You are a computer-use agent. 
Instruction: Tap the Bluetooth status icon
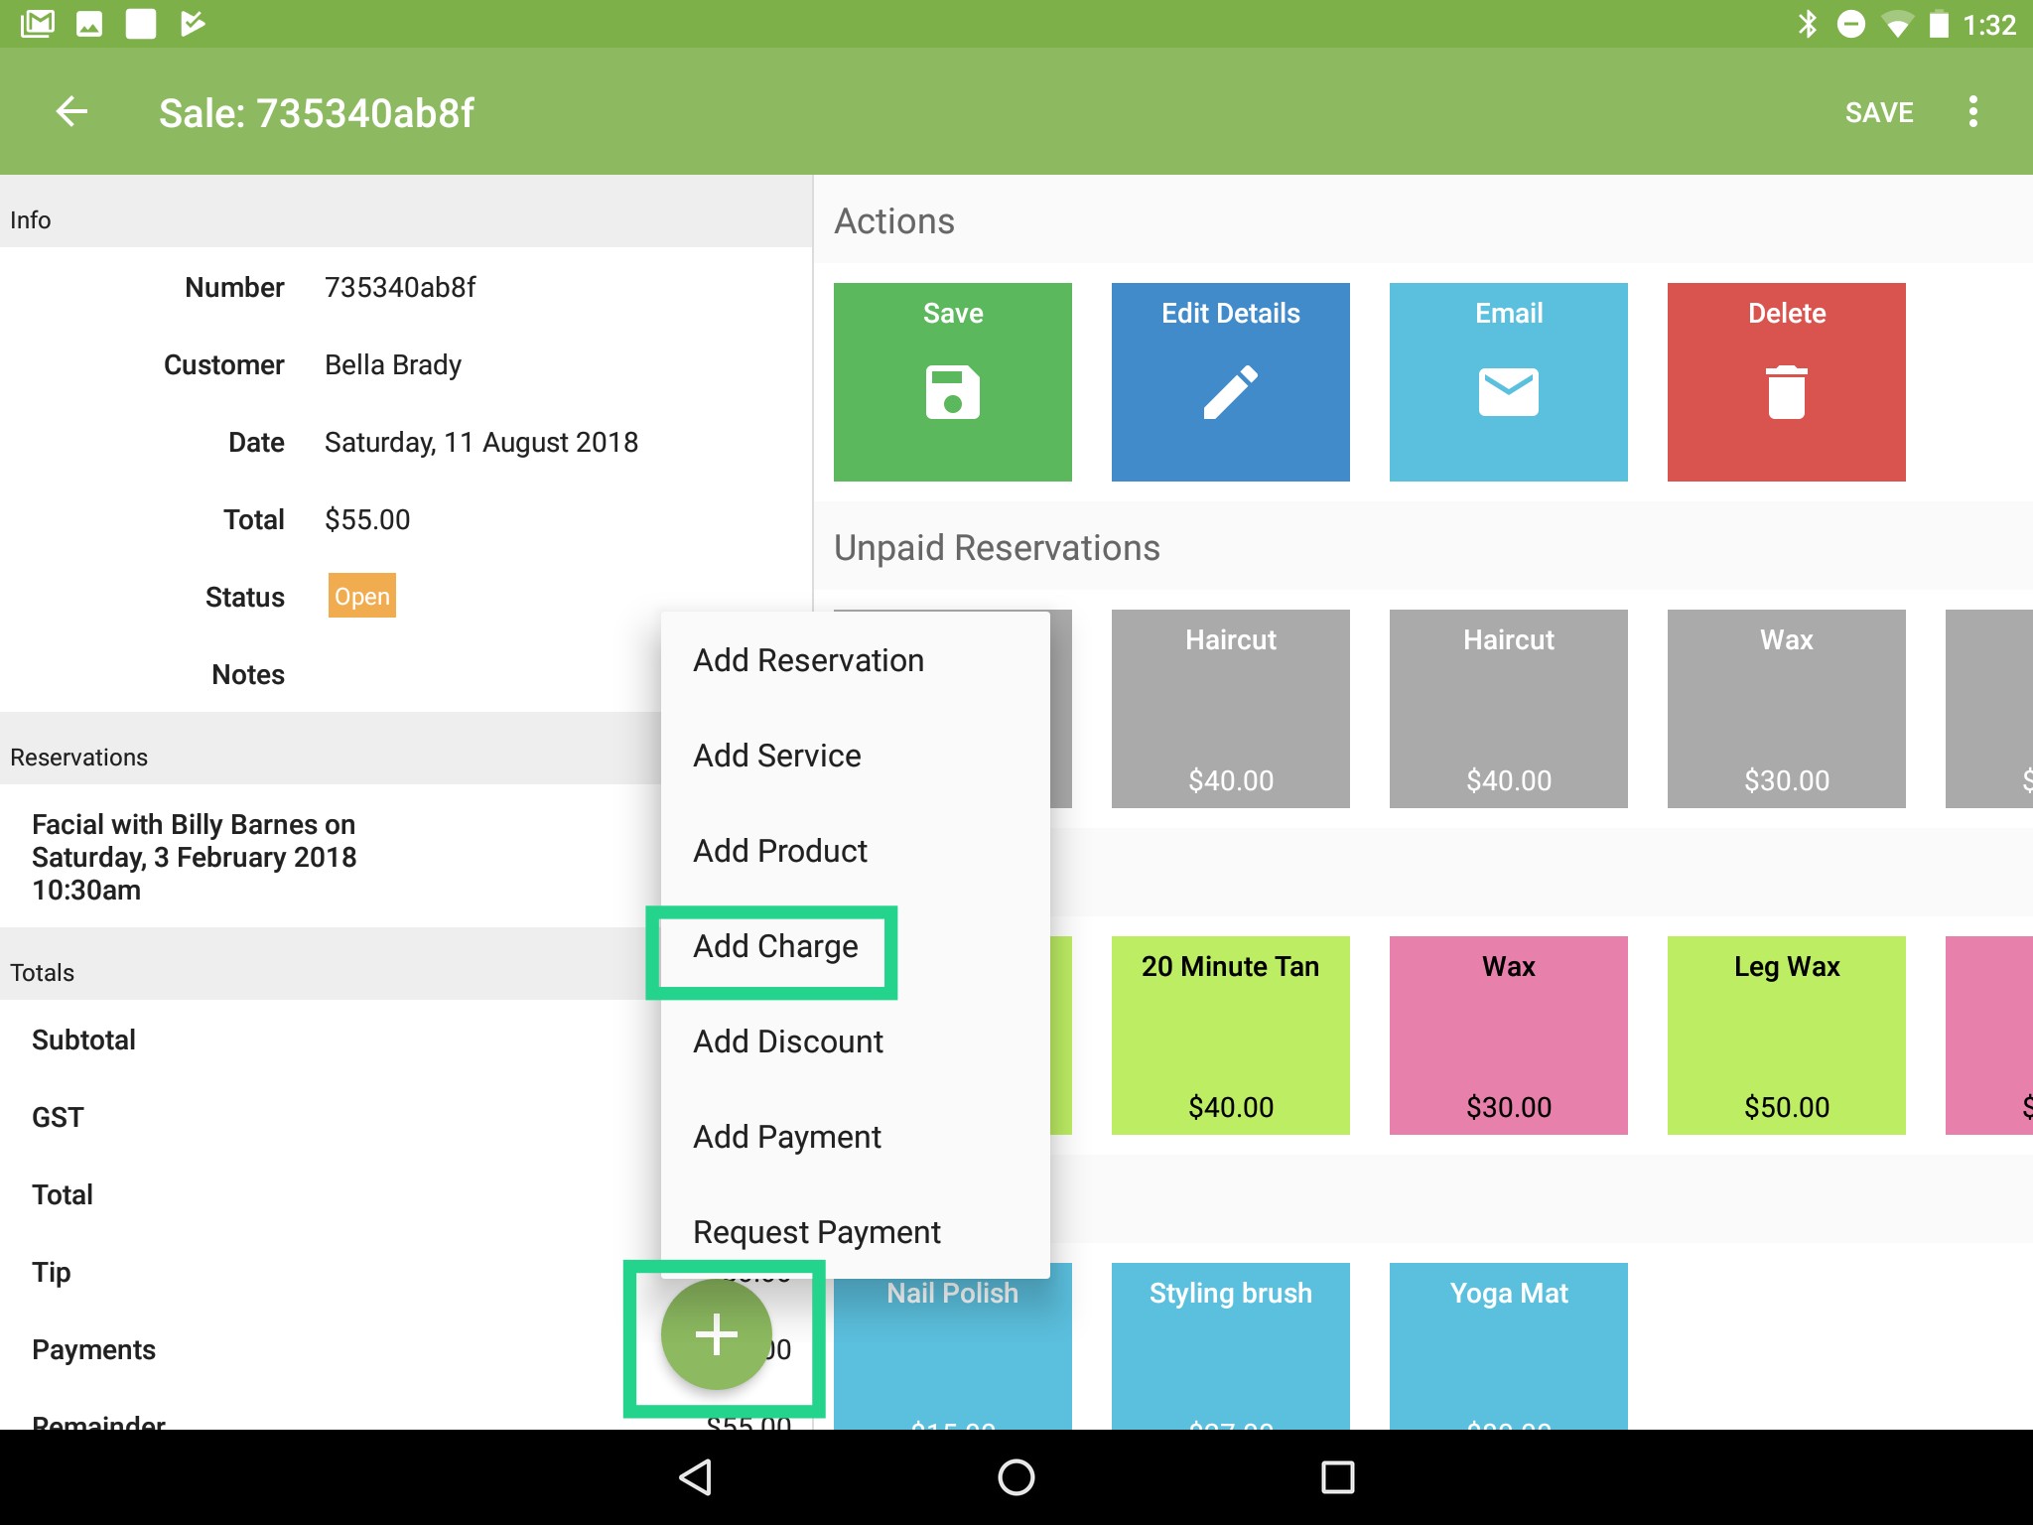(x=1808, y=24)
